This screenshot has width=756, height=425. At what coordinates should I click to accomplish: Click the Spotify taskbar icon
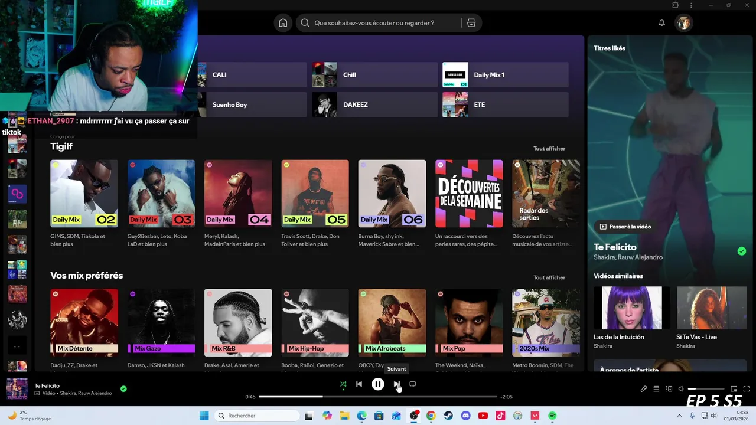click(552, 416)
